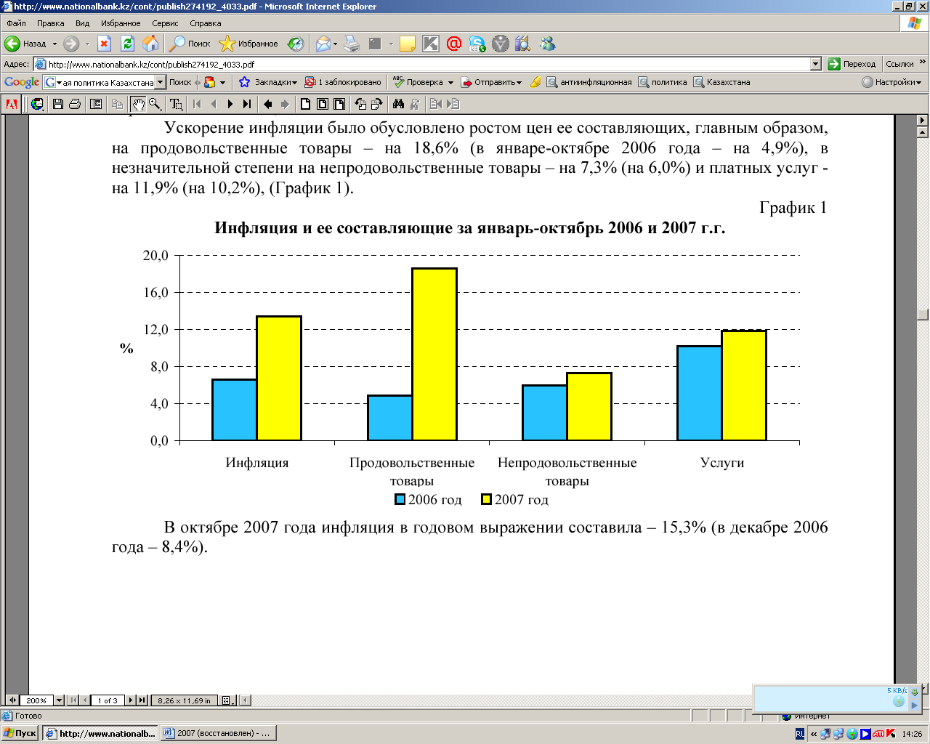Open the Избранное menu
Screen dimensions: 930x744
(x=121, y=23)
